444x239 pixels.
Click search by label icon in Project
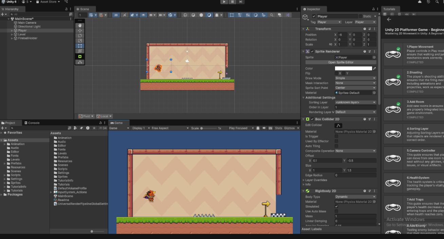81,128
